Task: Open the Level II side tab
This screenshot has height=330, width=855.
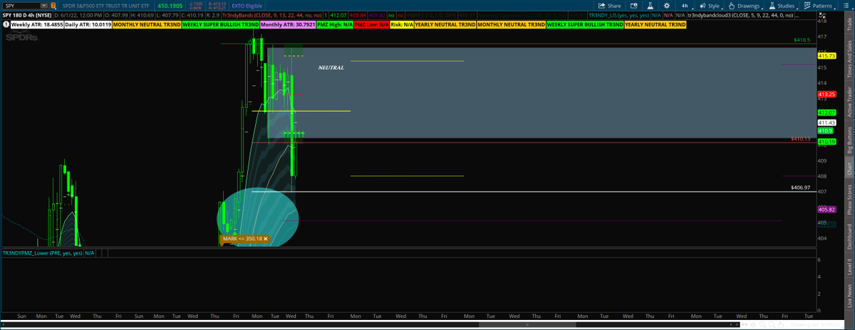Action: pyautogui.click(x=849, y=267)
